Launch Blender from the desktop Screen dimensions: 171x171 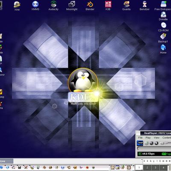pos(90,6)
